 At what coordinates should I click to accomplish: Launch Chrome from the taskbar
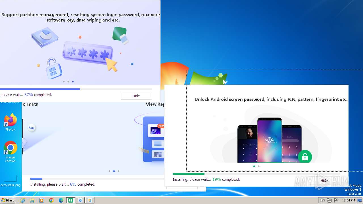(x=51, y=200)
